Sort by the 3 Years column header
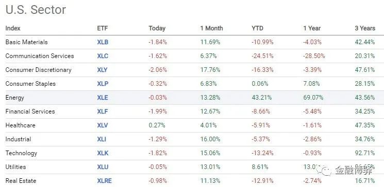Viewport: 384px width, 187px height. click(x=365, y=28)
